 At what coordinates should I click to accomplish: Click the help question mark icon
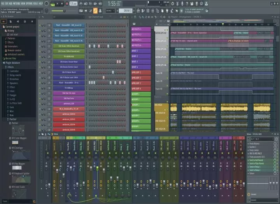pyautogui.click(x=187, y=3)
